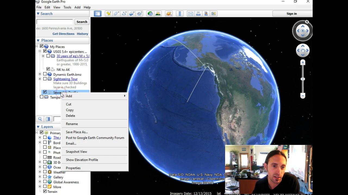
Task: Open the Sightseeing Tour link
Action: (x=65, y=79)
